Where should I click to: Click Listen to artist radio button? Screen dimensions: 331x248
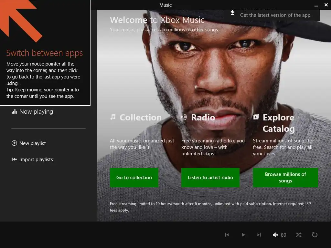210,178
